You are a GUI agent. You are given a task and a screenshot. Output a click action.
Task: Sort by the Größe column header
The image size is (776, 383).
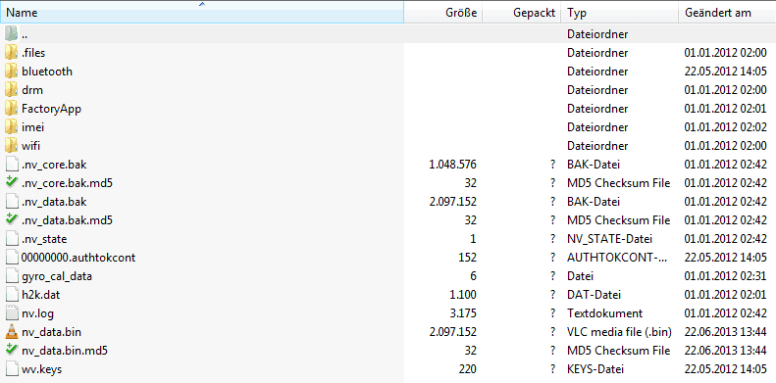[x=442, y=13]
